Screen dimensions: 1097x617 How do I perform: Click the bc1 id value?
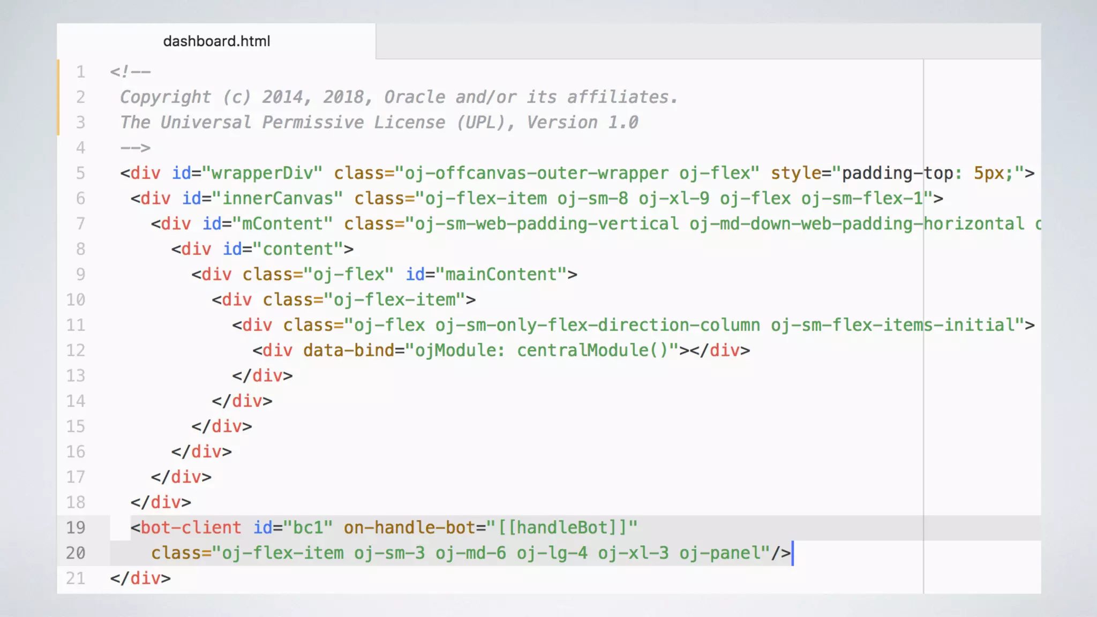point(307,528)
